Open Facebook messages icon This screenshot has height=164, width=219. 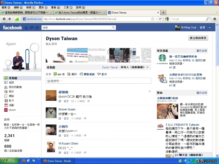(x=31, y=28)
